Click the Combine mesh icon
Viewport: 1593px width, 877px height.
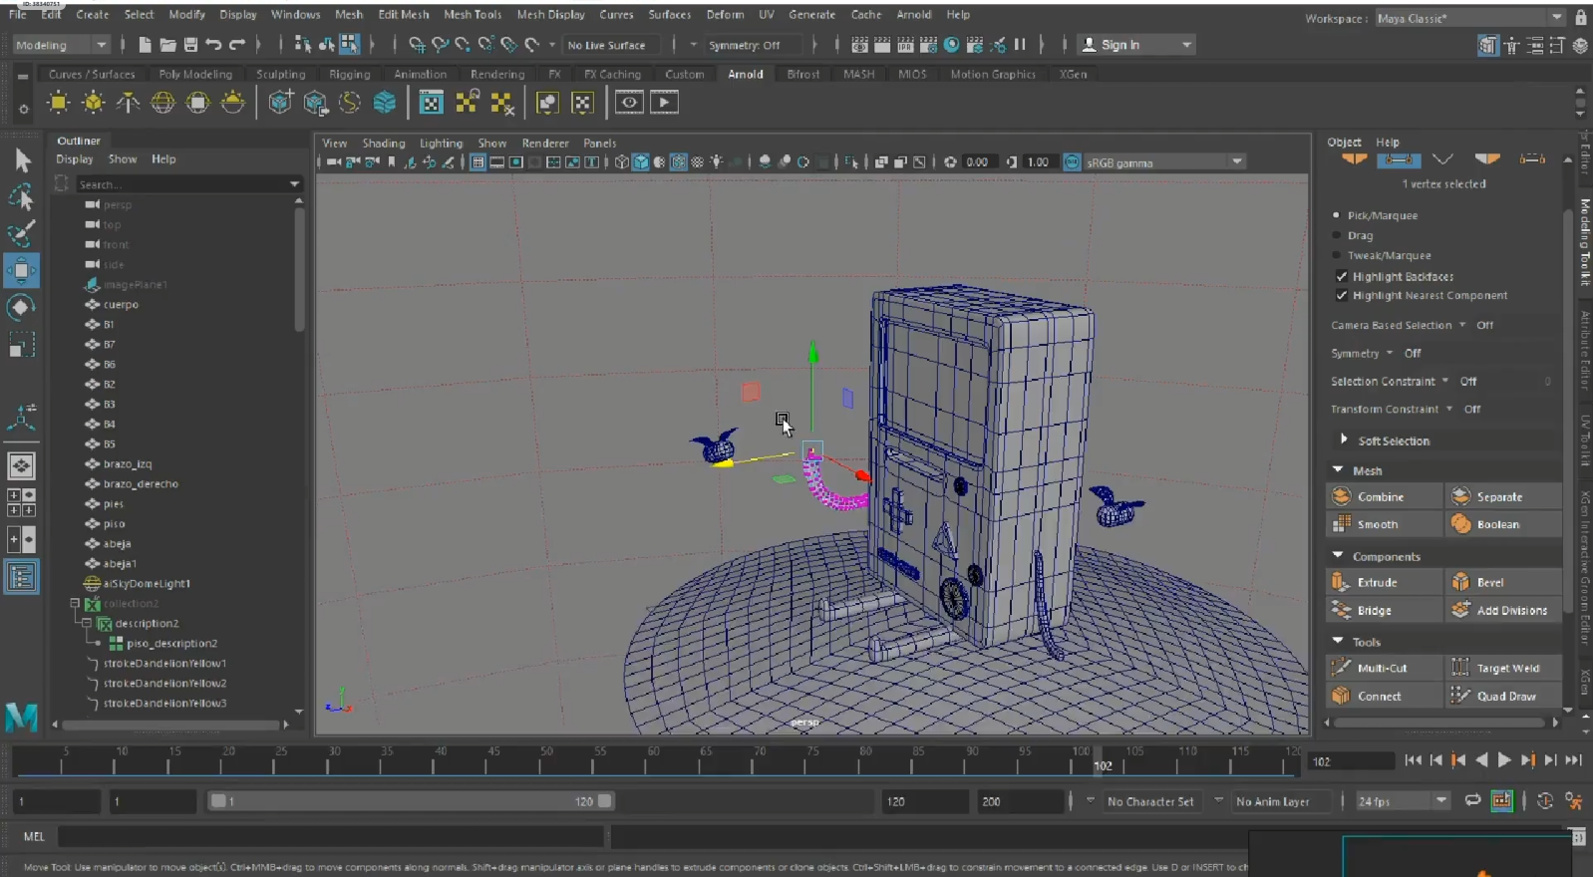[x=1342, y=496]
